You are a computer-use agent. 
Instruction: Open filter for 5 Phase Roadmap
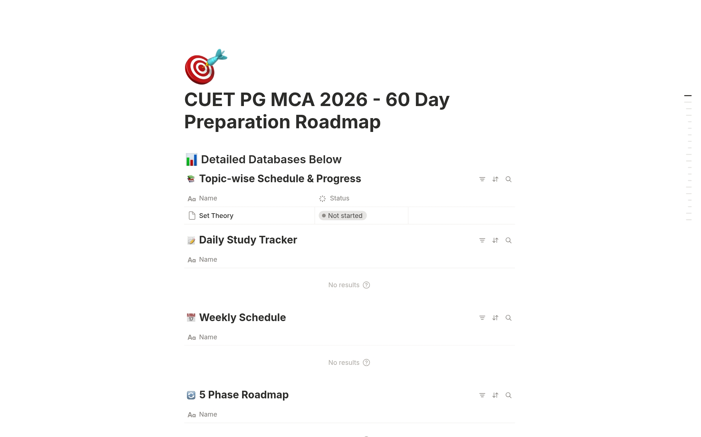point(482,395)
